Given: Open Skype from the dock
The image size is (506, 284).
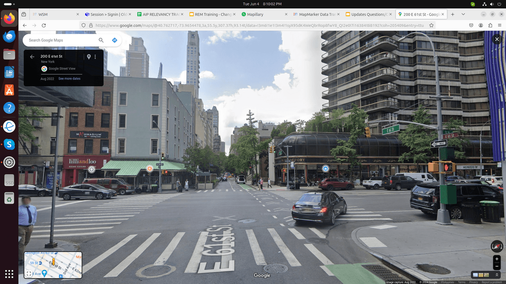Looking at the screenshot, I should tap(9, 144).
